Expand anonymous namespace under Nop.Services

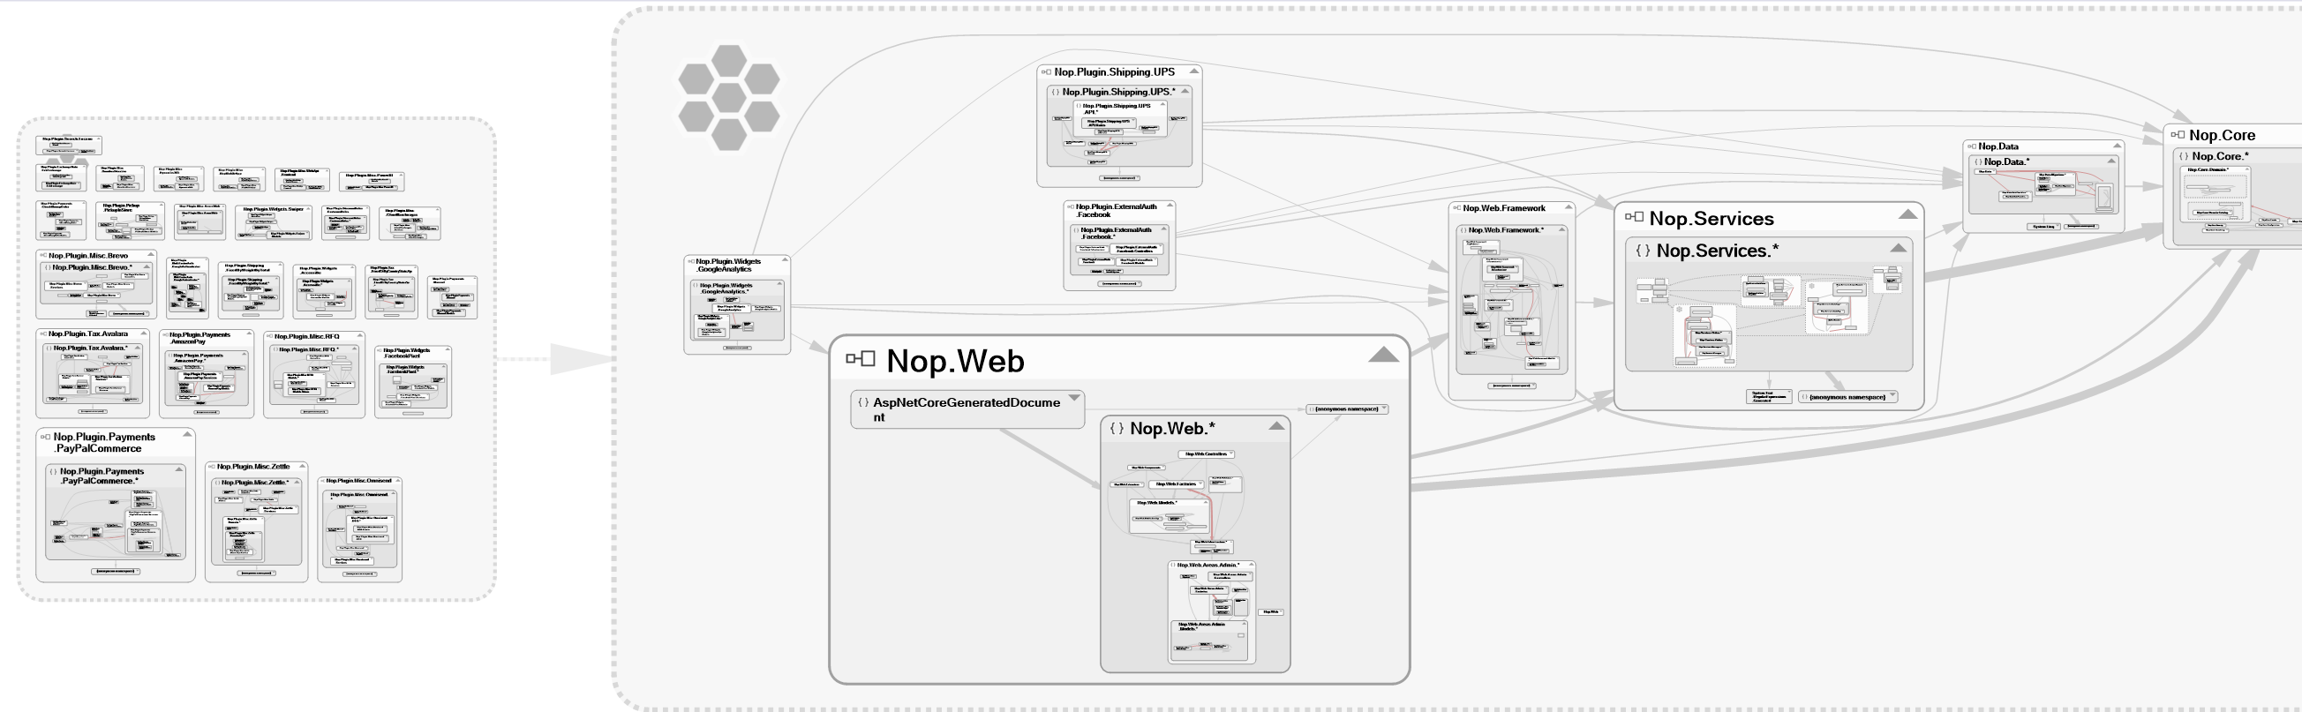(1892, 397)
